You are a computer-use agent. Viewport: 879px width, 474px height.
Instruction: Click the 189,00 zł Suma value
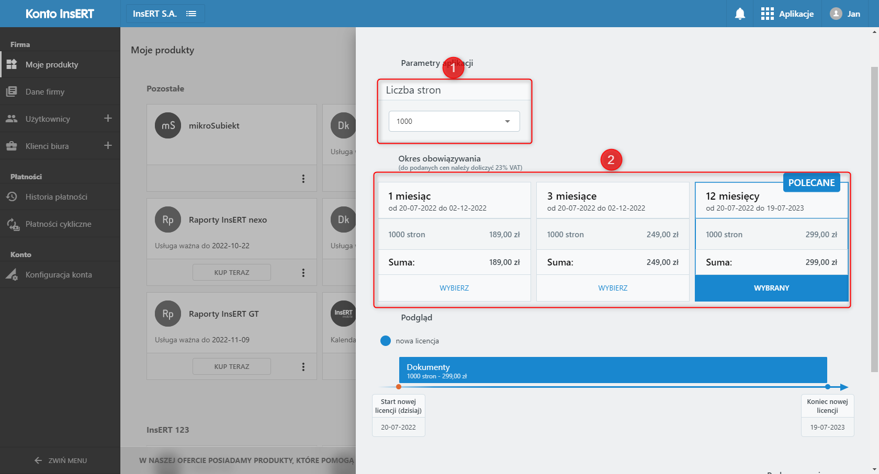pyautogui.click(x=504, y=262)
